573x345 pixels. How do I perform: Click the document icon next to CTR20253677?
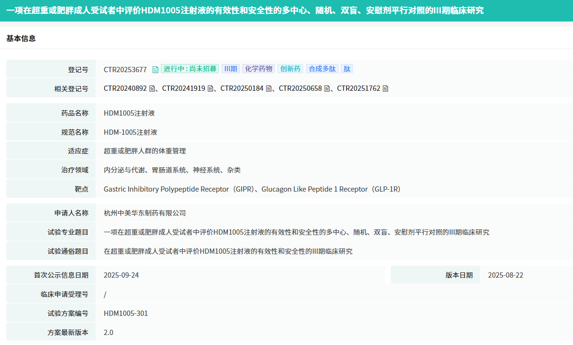(155, 70)
